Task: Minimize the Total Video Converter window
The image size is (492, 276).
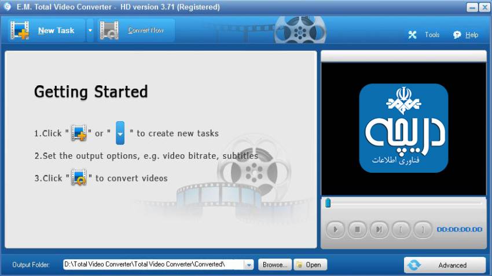Action: point(472,7)
